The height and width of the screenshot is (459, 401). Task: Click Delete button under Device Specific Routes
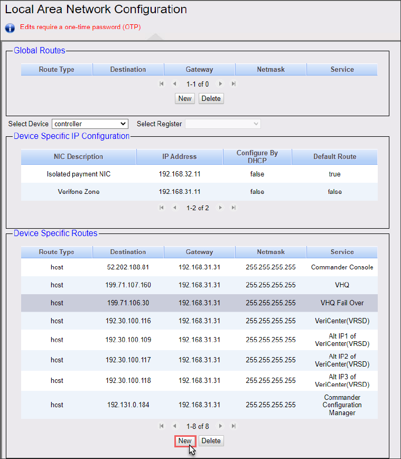click(x=211, y=441)
